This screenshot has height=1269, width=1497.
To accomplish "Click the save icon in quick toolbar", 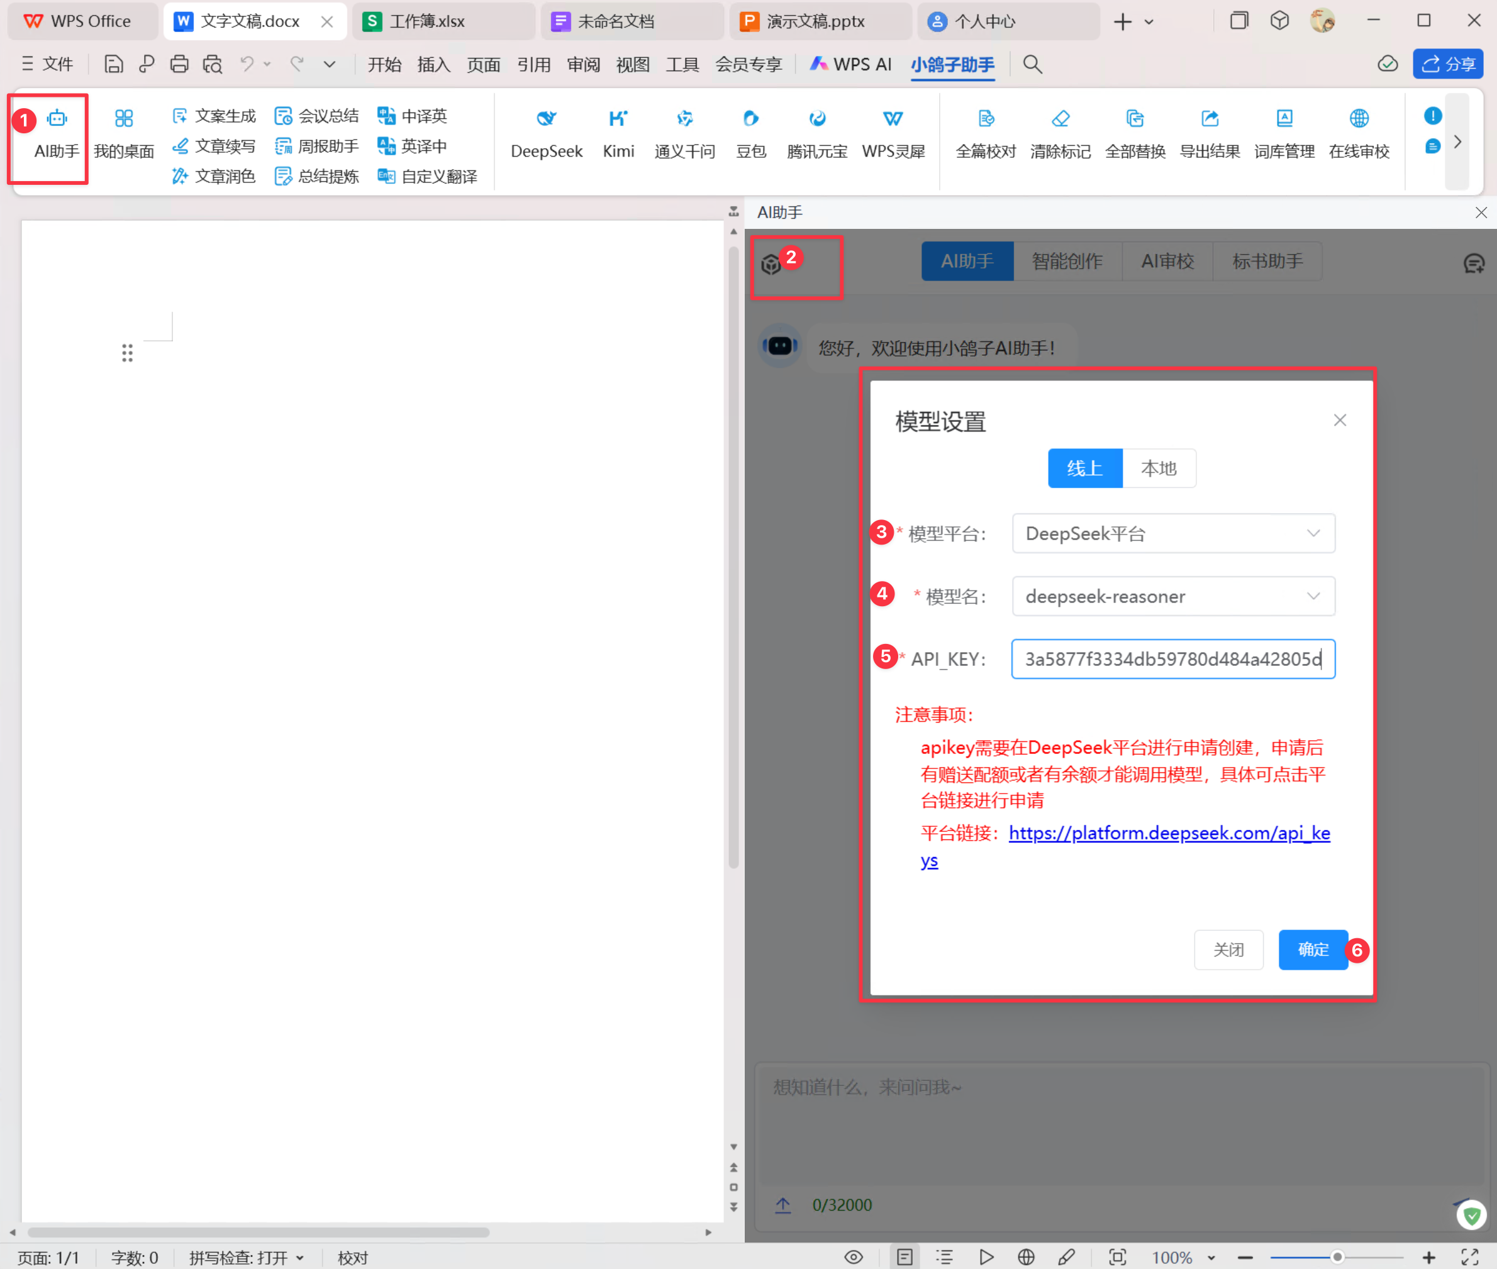I will coord(113,64).
